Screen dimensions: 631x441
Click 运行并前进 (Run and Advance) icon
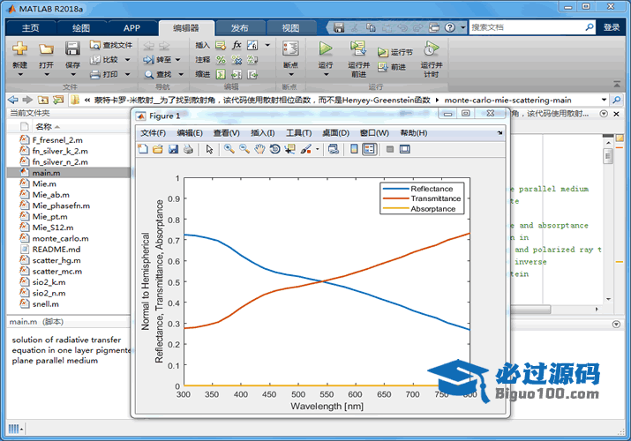point(357,49)
